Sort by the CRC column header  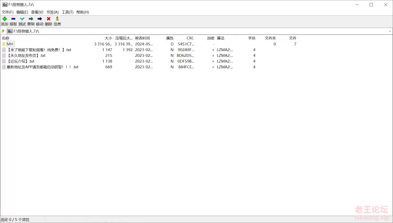tap(185, 38)
